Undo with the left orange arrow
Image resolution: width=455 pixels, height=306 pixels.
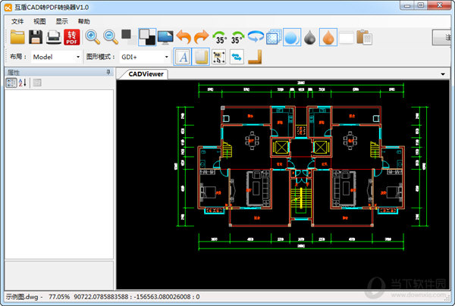click(184, 37)
